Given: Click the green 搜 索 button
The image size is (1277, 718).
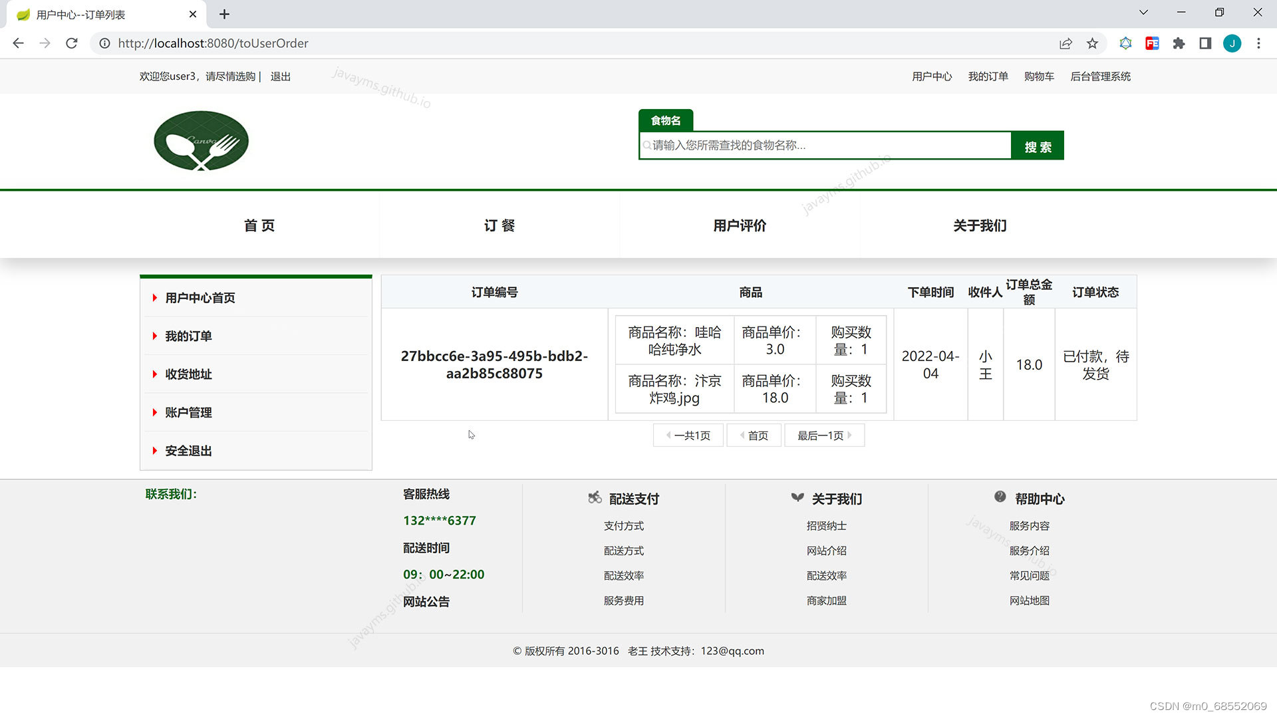Looking at the screenshot, I should coord(1037,146).
